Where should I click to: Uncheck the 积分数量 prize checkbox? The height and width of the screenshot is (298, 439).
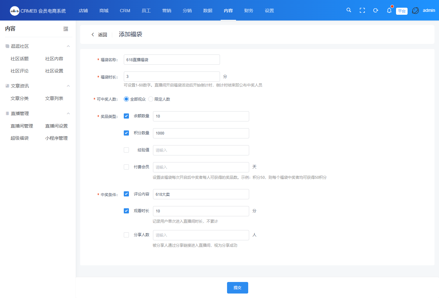click(126, 133)
